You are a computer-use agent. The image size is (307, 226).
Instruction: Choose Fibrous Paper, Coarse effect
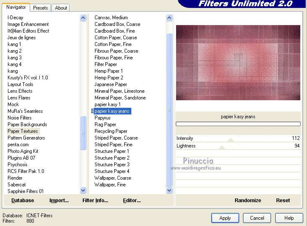[x=116, y=51]
